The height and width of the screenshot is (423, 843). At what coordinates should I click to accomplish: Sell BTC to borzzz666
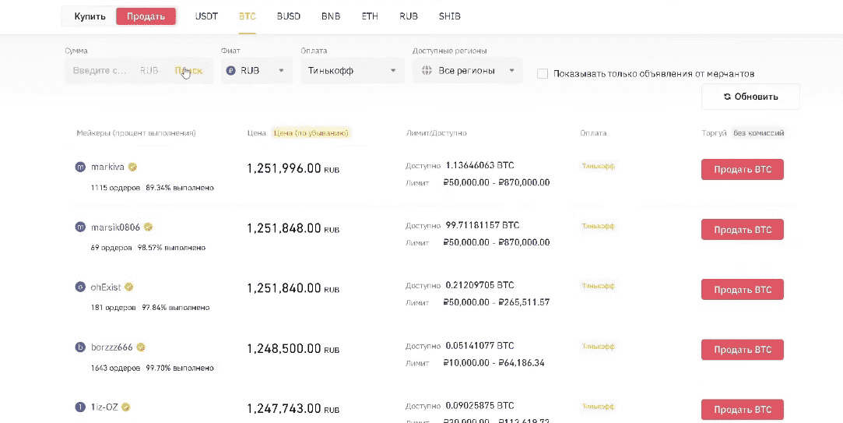742,350
